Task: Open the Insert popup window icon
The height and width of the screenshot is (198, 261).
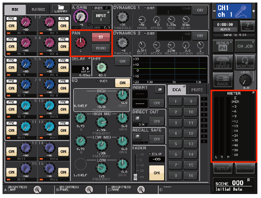Action: pos(160,90)
